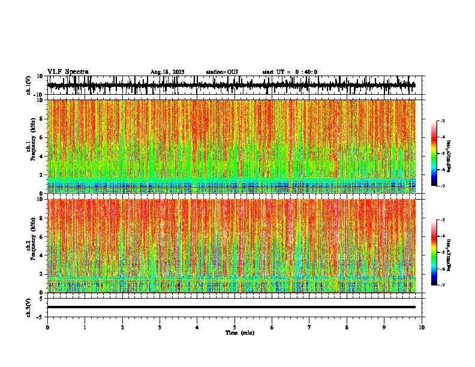Click time axis tick label "7"

(x=309, y=327)
